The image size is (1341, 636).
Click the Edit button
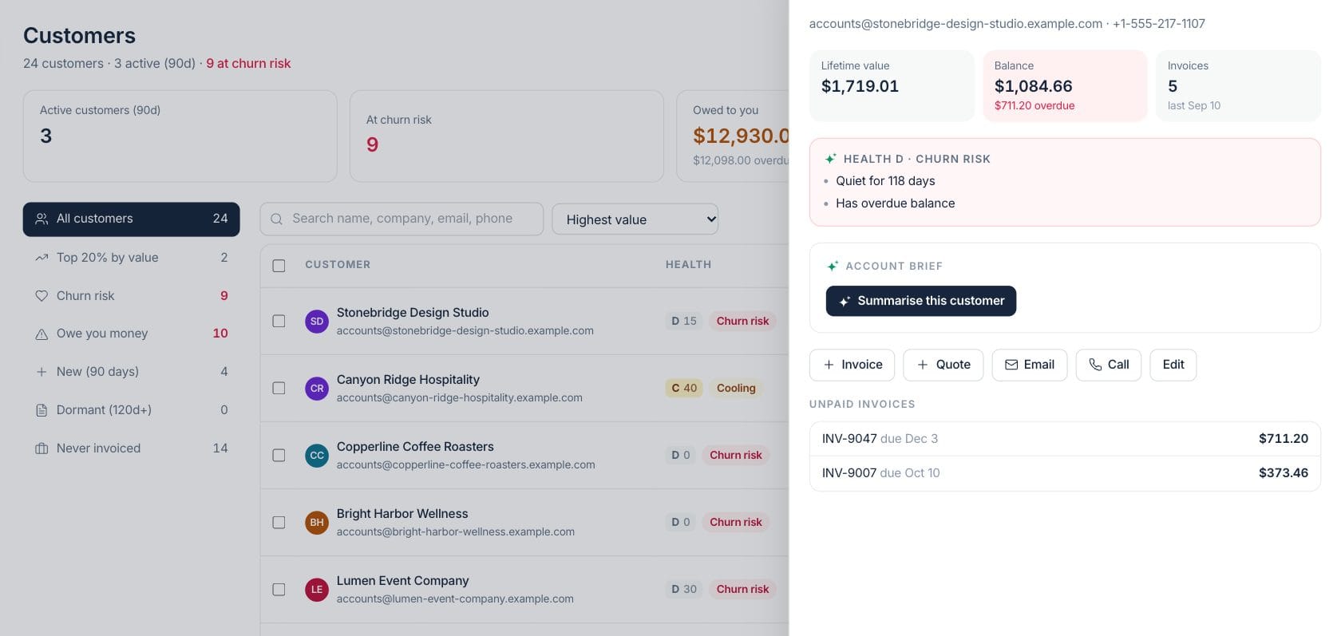[1173, 365]
